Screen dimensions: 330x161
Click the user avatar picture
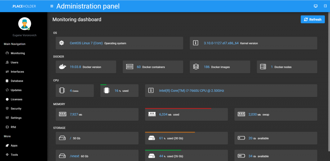pos(24,24)
